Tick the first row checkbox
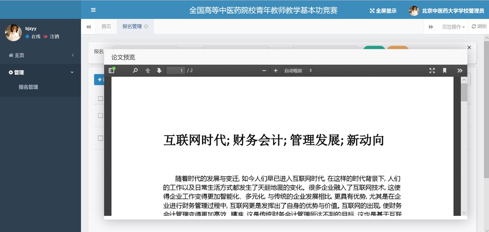 click(x=100, y=115)
